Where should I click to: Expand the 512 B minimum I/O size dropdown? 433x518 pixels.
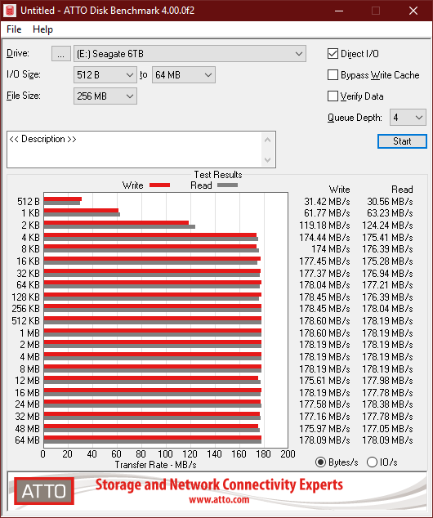(105, 75)
